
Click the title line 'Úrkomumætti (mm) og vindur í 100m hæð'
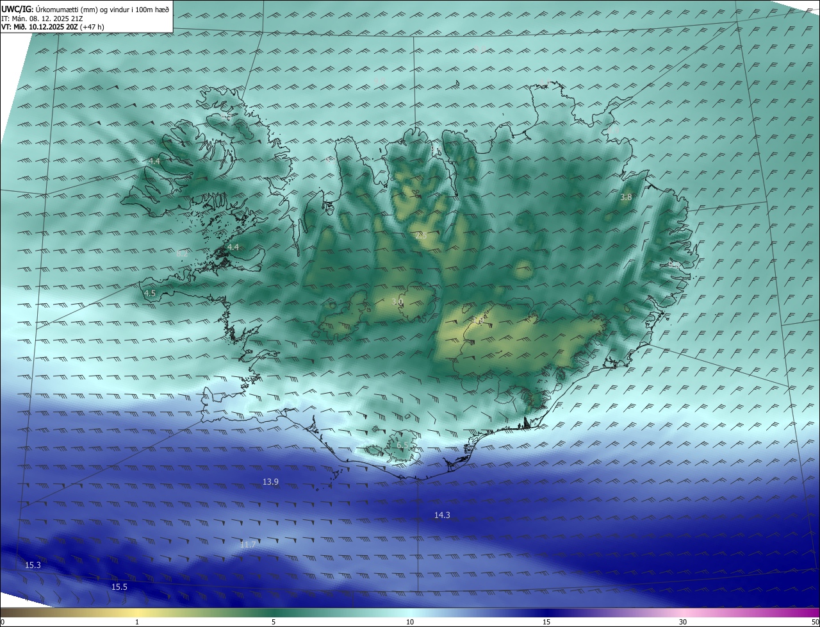click(x=102, y=9)
